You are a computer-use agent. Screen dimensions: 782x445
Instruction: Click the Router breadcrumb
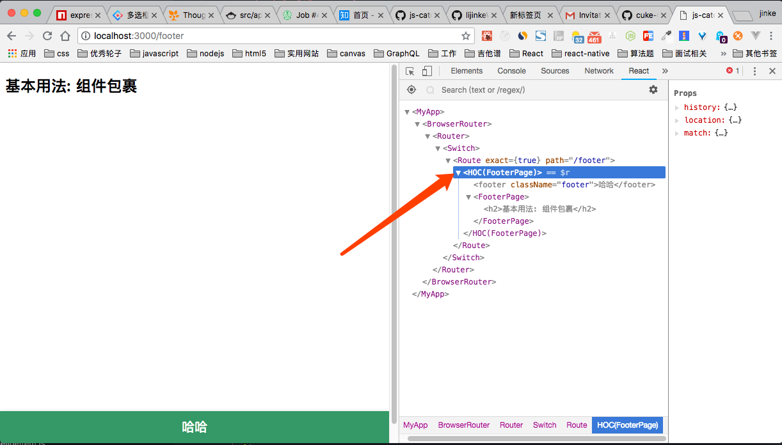tap(511, 425)
